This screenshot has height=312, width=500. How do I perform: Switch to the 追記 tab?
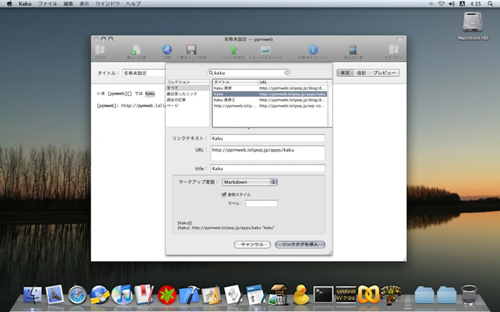tap(361, 73)
